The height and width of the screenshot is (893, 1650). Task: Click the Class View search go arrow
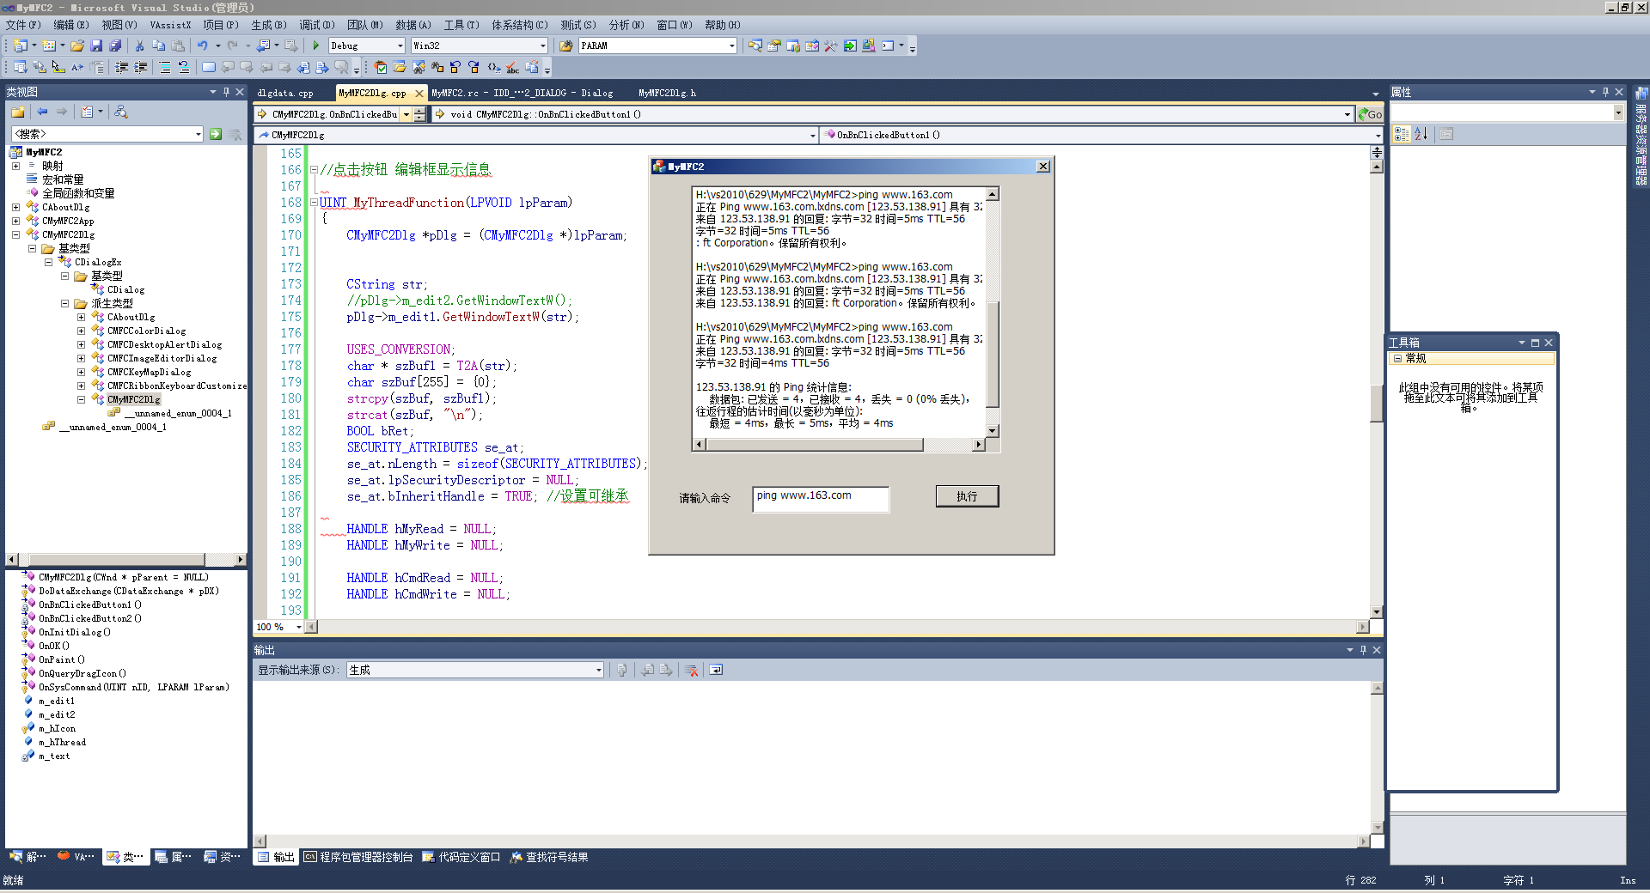(216, 134)
